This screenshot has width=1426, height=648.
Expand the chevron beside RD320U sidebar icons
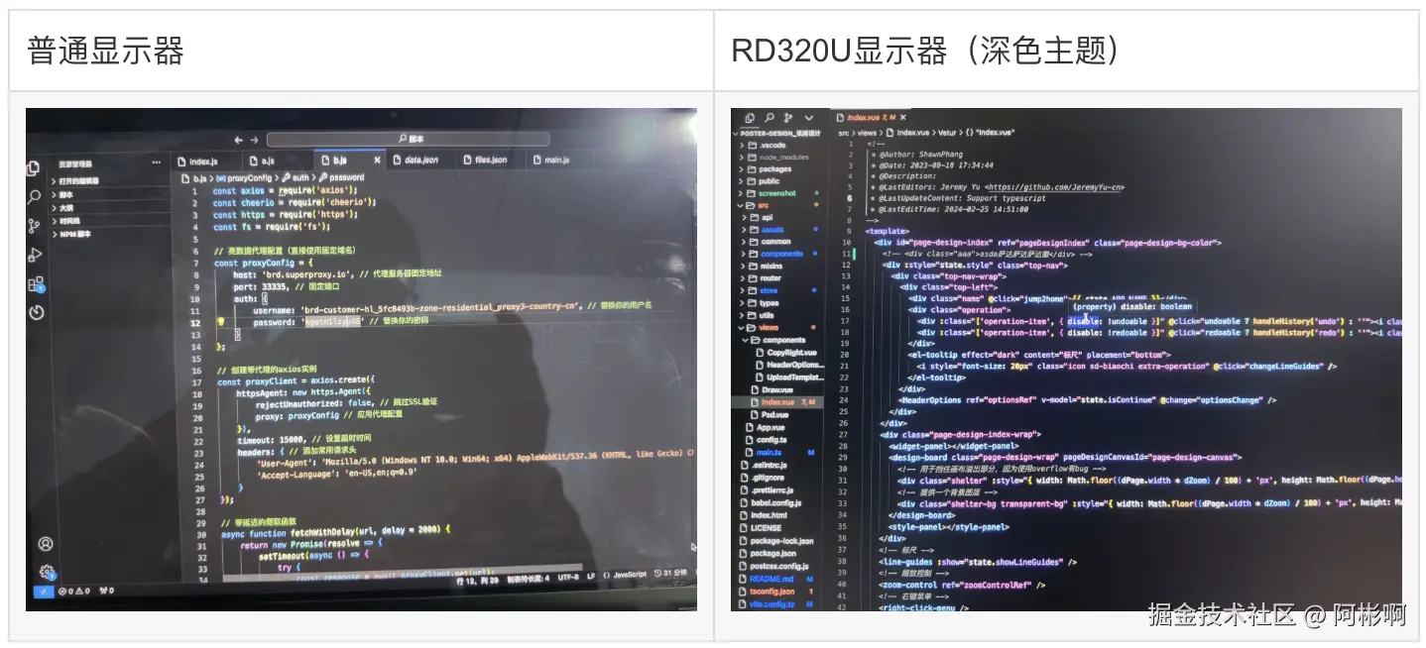(x=809, y=117)
